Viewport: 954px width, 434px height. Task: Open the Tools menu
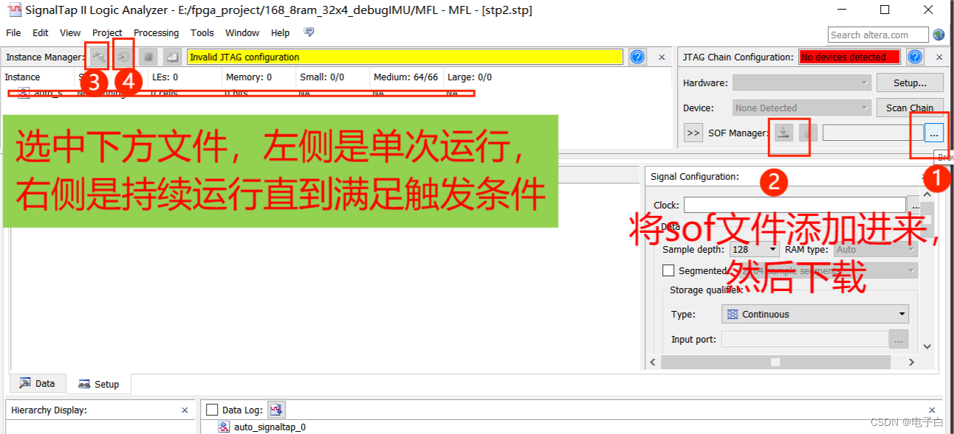coord(202,32)
